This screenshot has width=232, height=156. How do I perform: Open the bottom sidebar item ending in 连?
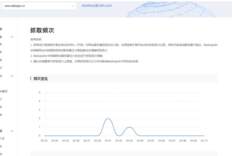click(x=1, y=154)
